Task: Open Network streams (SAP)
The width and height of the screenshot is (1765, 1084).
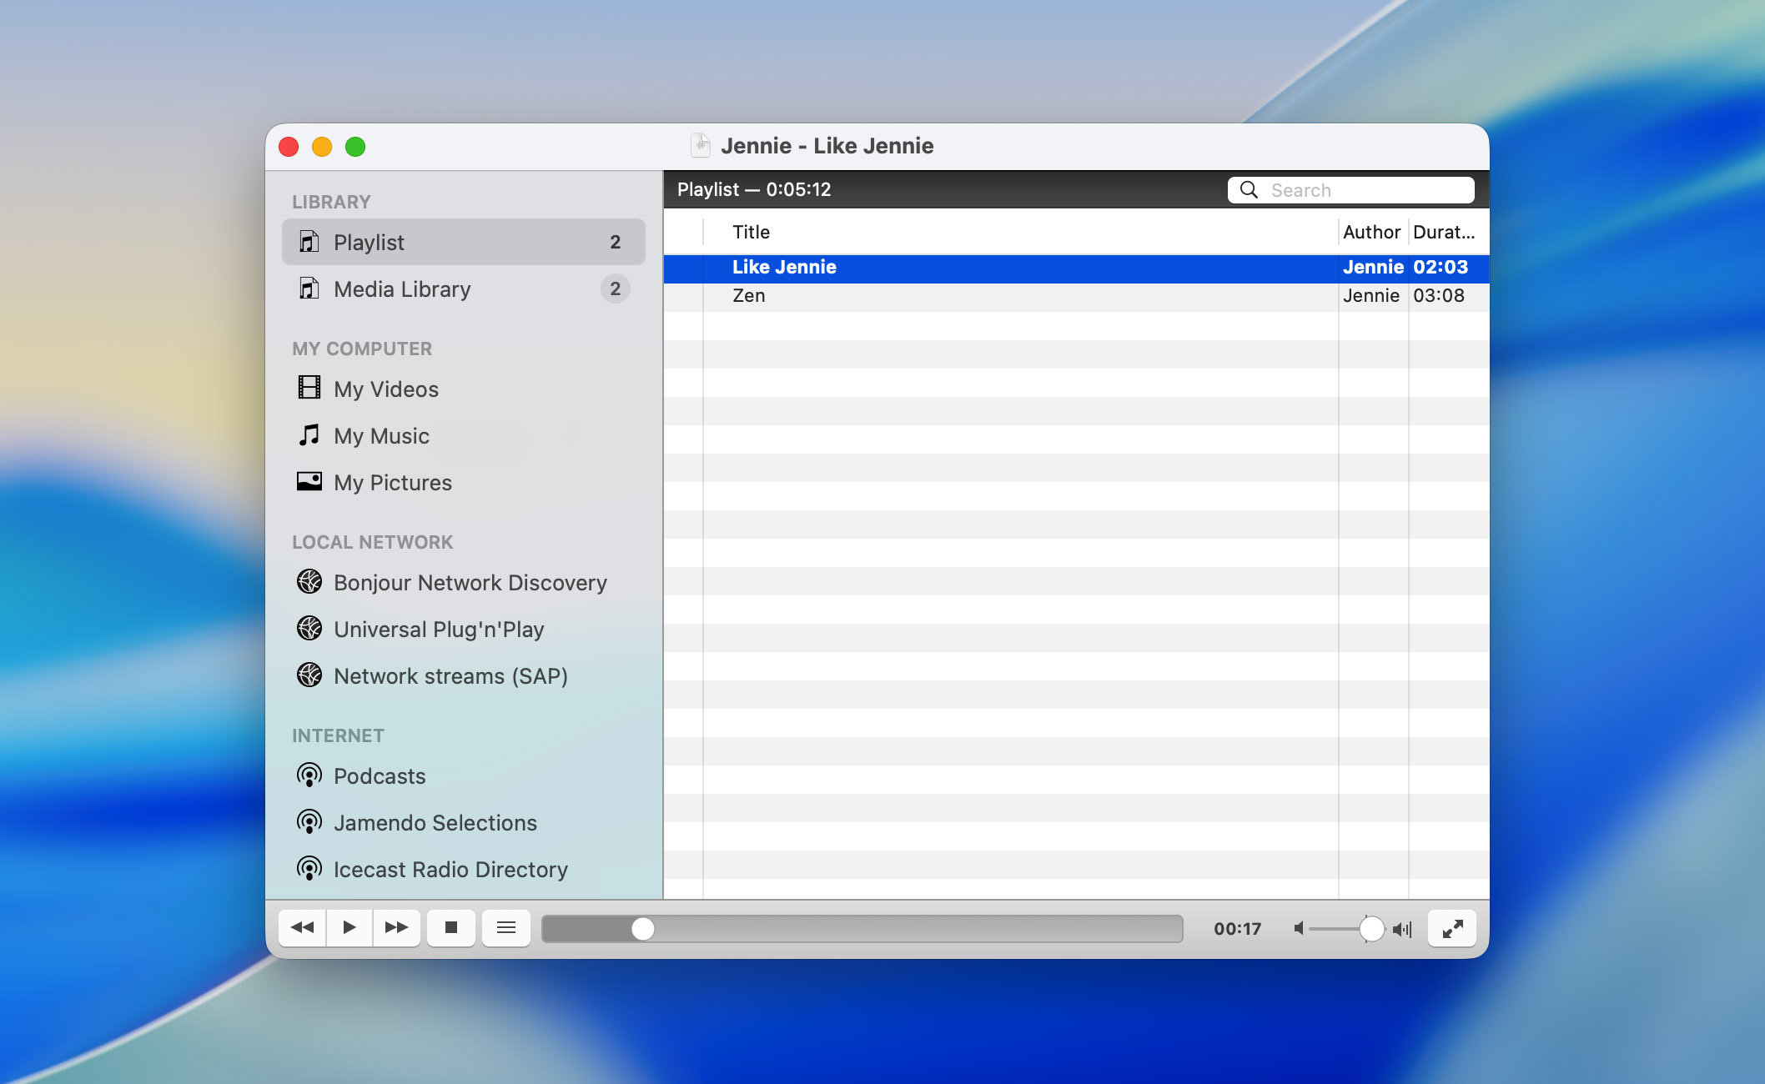Action: 450,675
